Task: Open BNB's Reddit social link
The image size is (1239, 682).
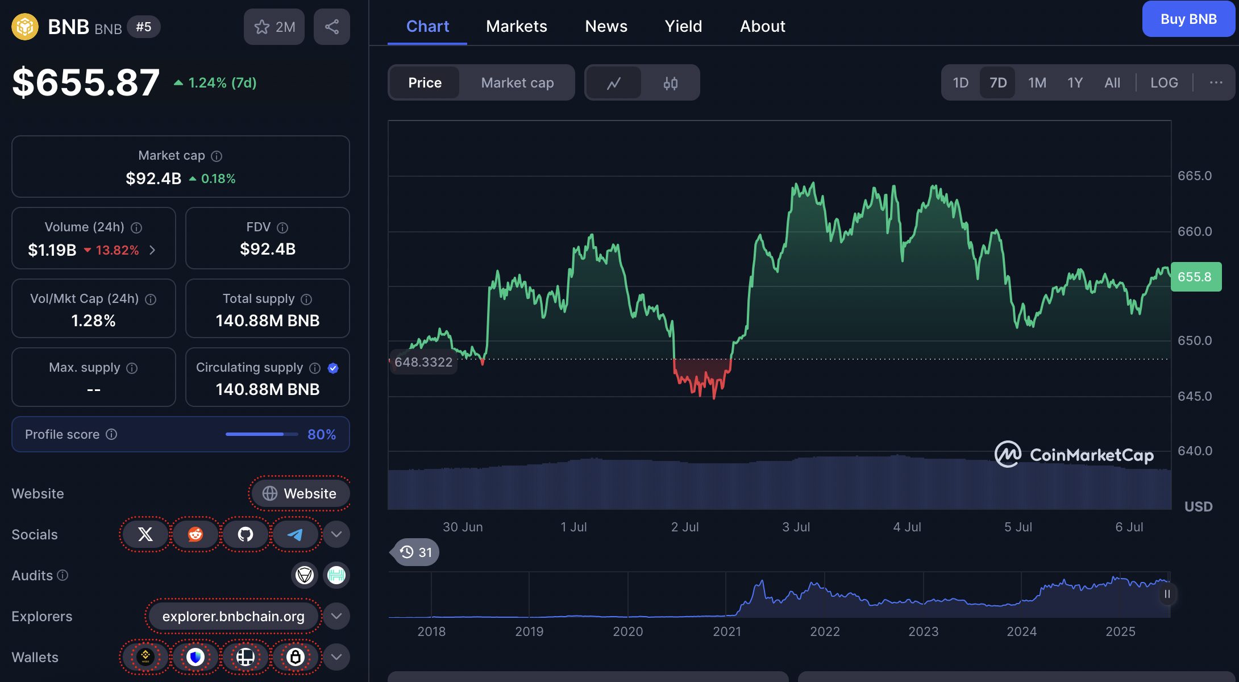Action: [x=196, y=534]
